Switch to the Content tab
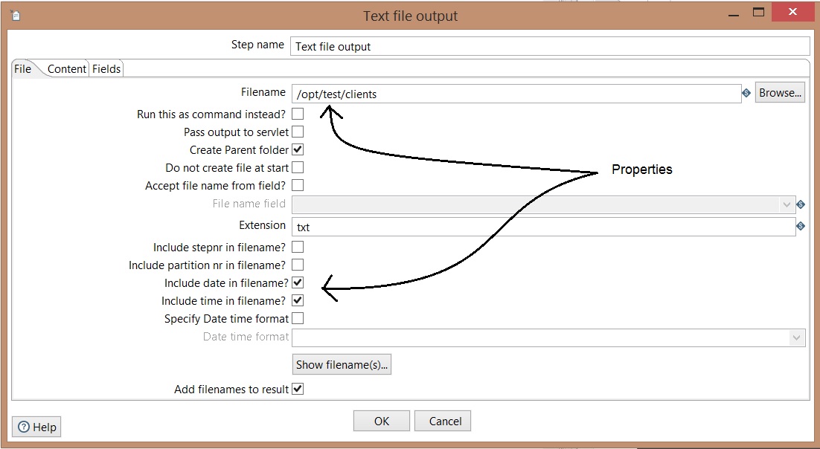The width and height of the screenshot is (820, 449). click(67, 68)
